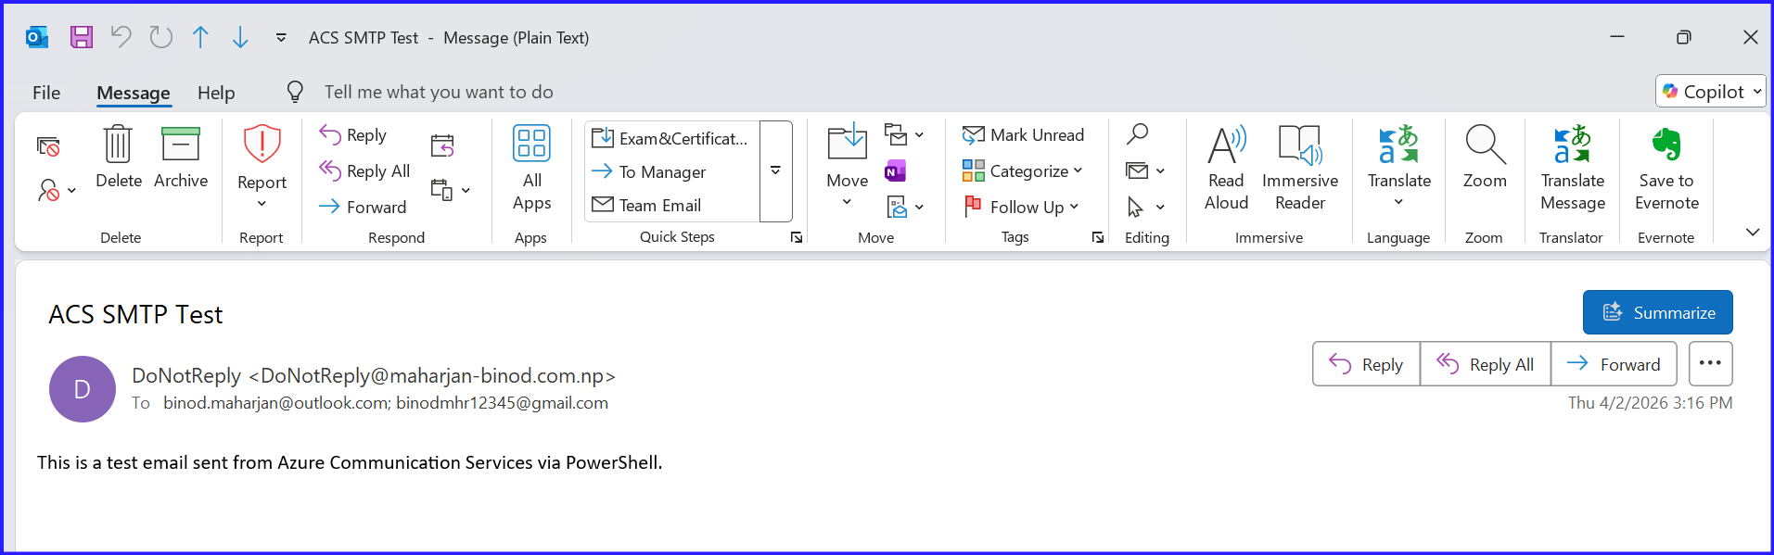Click Forward button in message header
The height and width of the screenshot is (555, 1774).
1614,364
